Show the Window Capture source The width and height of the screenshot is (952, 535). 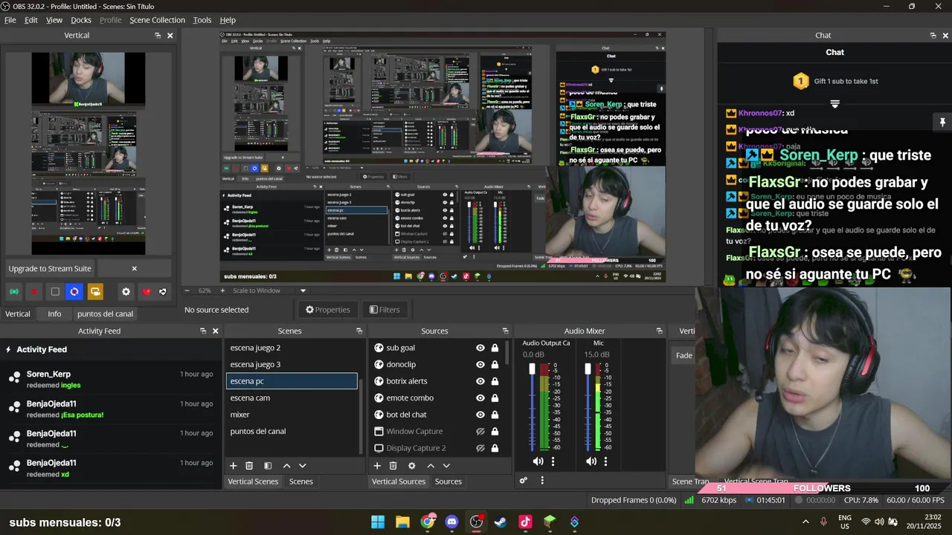tap(480, 432)
